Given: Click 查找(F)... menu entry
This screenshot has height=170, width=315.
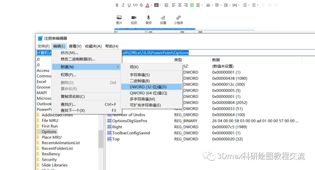Looking at the screenshot, I should [86, 104].
